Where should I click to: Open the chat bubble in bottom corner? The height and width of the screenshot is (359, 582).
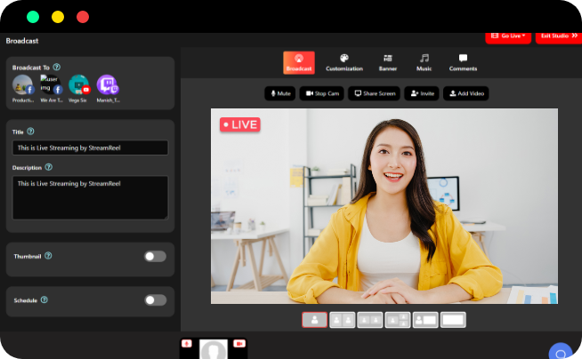pyautogui.click(x=560, y=352)
